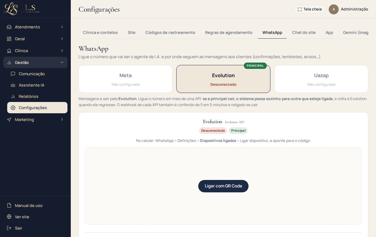Click the Manual de uso document icon

click(x=9, y=206)
